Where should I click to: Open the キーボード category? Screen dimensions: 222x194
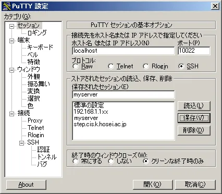[40, 47]
